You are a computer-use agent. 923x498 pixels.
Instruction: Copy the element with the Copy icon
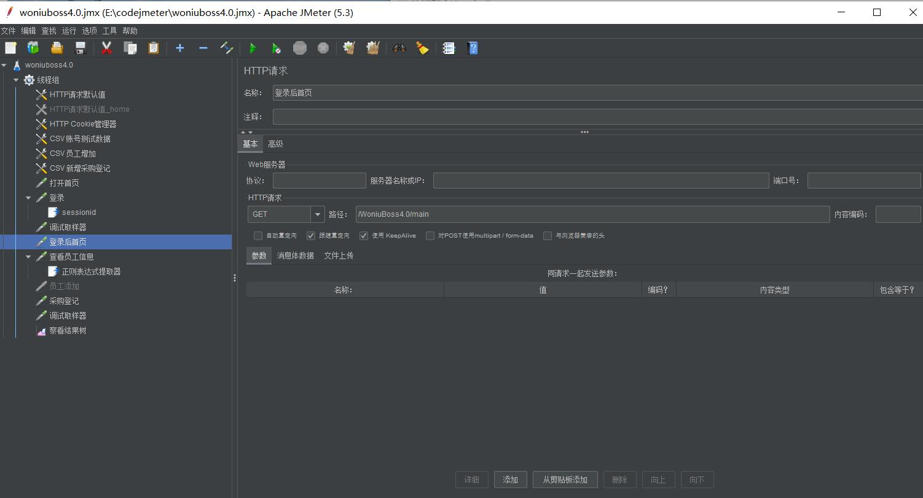coord(130,48)
